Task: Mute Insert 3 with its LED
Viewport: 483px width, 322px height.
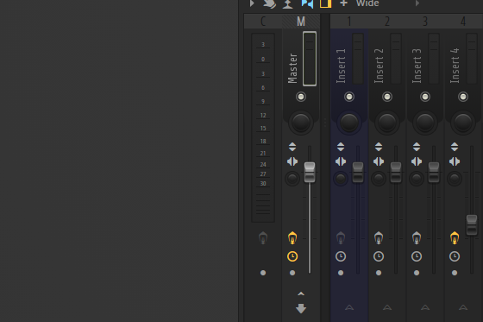Action: (x=425, y=97)
